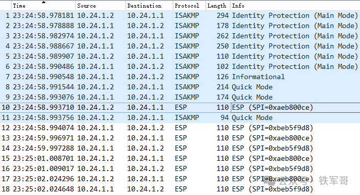Click the length value 126 in packet 7
This screenshot has width=360, height=195.
coord(223,77)
